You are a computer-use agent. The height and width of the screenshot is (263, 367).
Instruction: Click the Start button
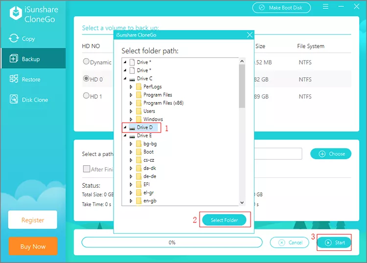click(334, 242)
